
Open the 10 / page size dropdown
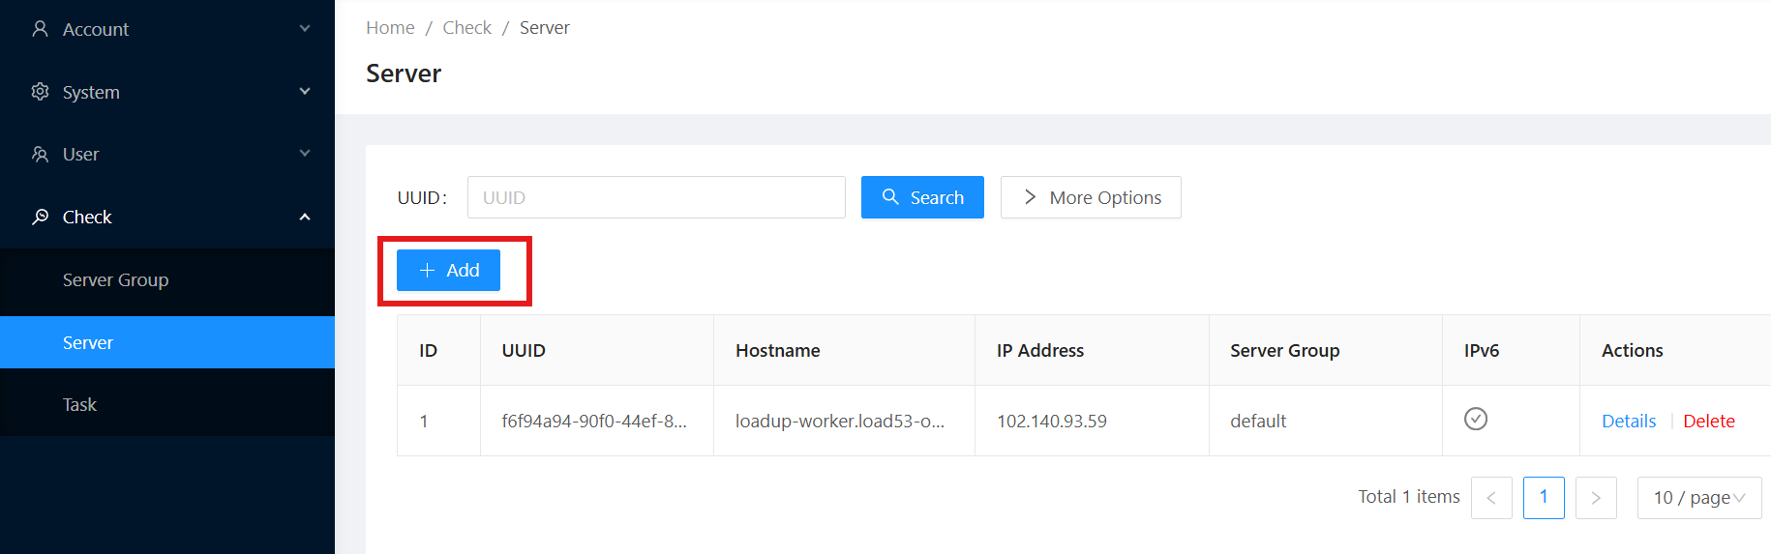coord(1698,498)
